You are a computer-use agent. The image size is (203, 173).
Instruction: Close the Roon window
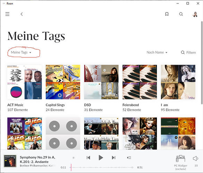(198, 3)
